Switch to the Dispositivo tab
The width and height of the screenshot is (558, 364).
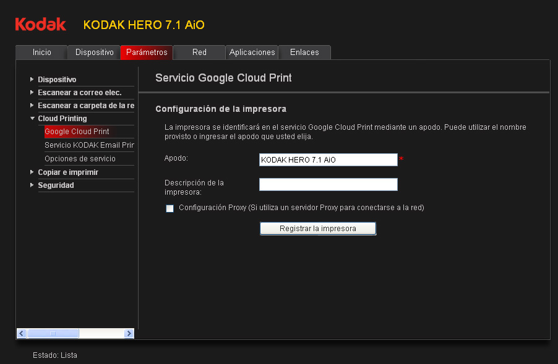94,53
